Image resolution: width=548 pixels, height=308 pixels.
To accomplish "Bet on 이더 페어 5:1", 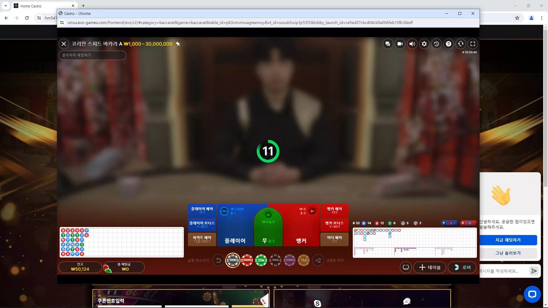I will pos(335,239).
